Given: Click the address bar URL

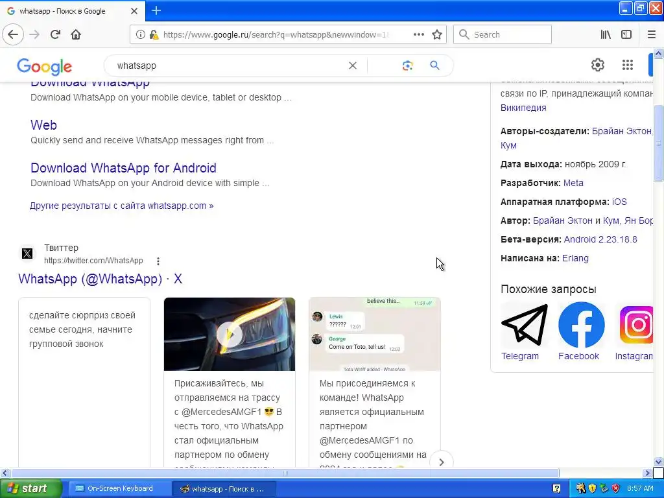Looking at the screenshot, I should pos(275,35).
